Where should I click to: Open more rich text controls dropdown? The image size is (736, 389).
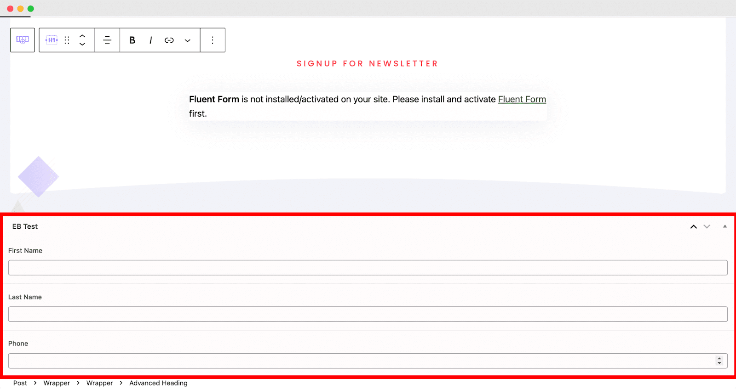click(188, 40)
